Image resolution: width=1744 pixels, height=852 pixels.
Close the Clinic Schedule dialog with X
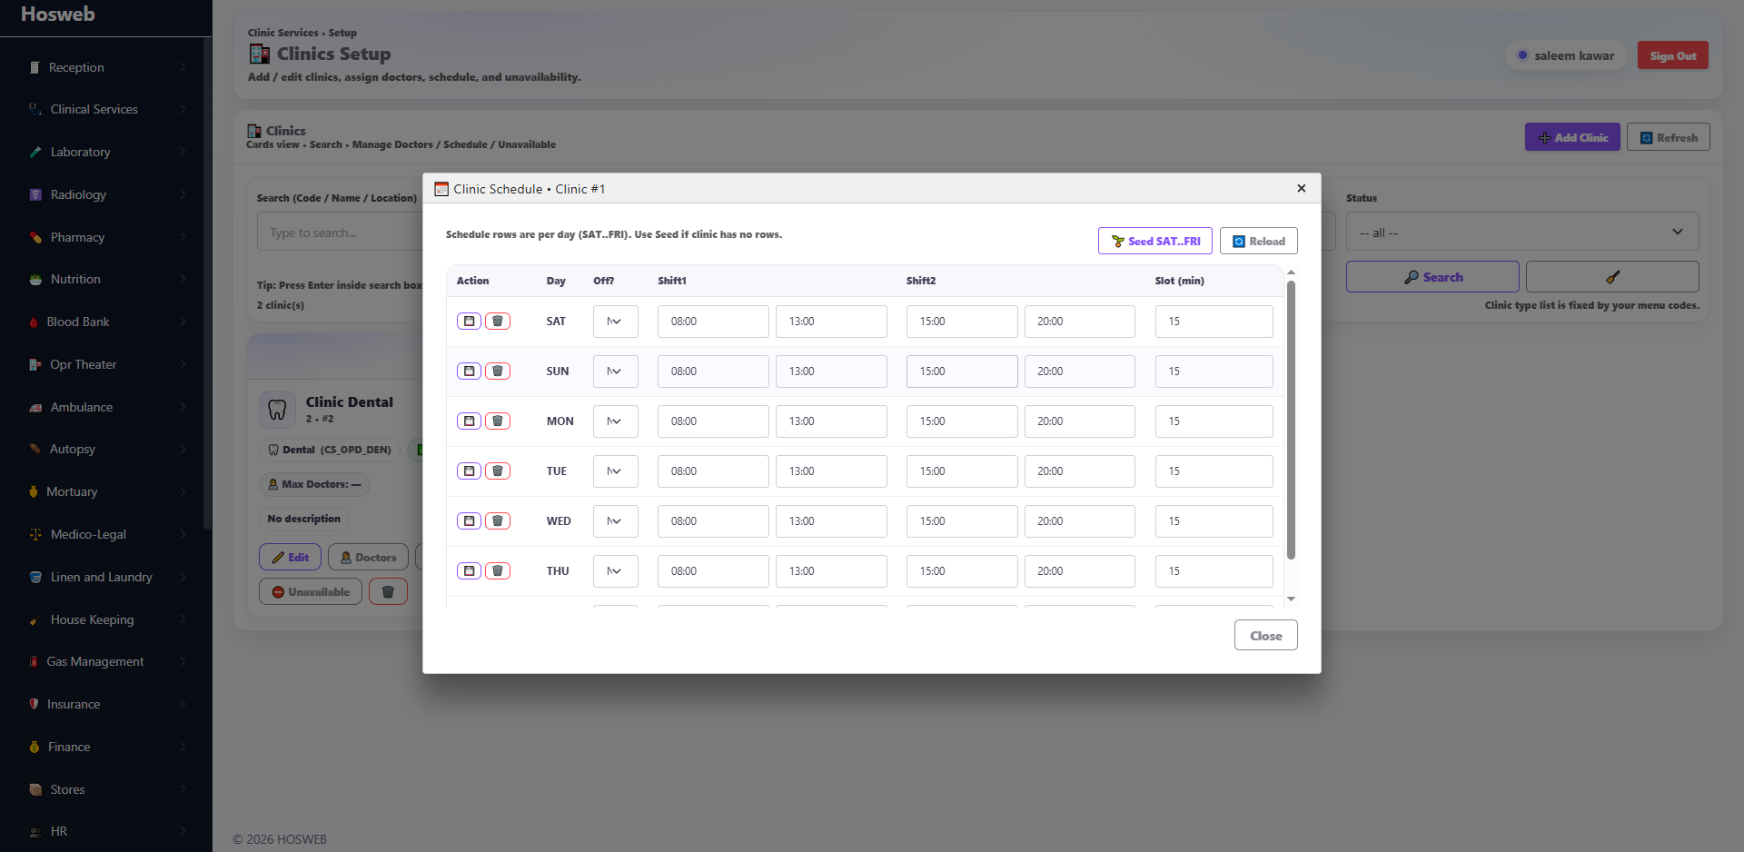click(1302, 188)
